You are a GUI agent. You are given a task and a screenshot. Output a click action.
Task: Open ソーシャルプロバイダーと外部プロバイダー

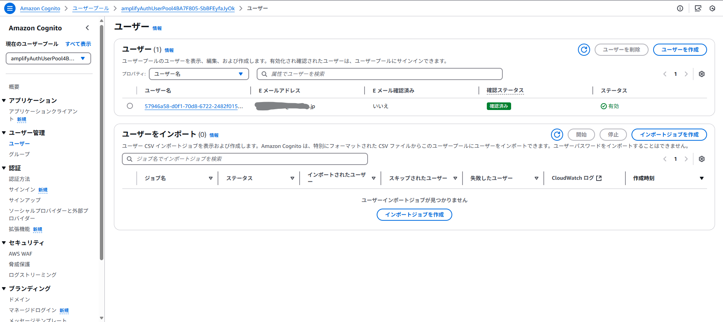pyautogui.click(x=49, y=215)
